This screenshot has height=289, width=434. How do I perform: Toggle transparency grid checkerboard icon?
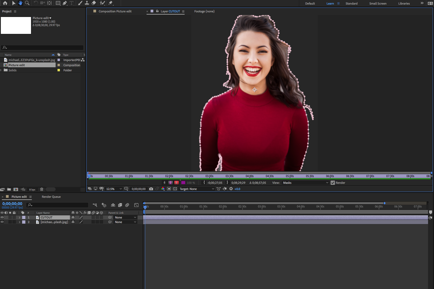(x=175, y=189)
